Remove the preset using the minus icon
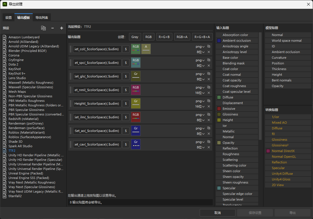Image resolution: width=313 pixels, height=219 pixels. click(x=53, y=28)
